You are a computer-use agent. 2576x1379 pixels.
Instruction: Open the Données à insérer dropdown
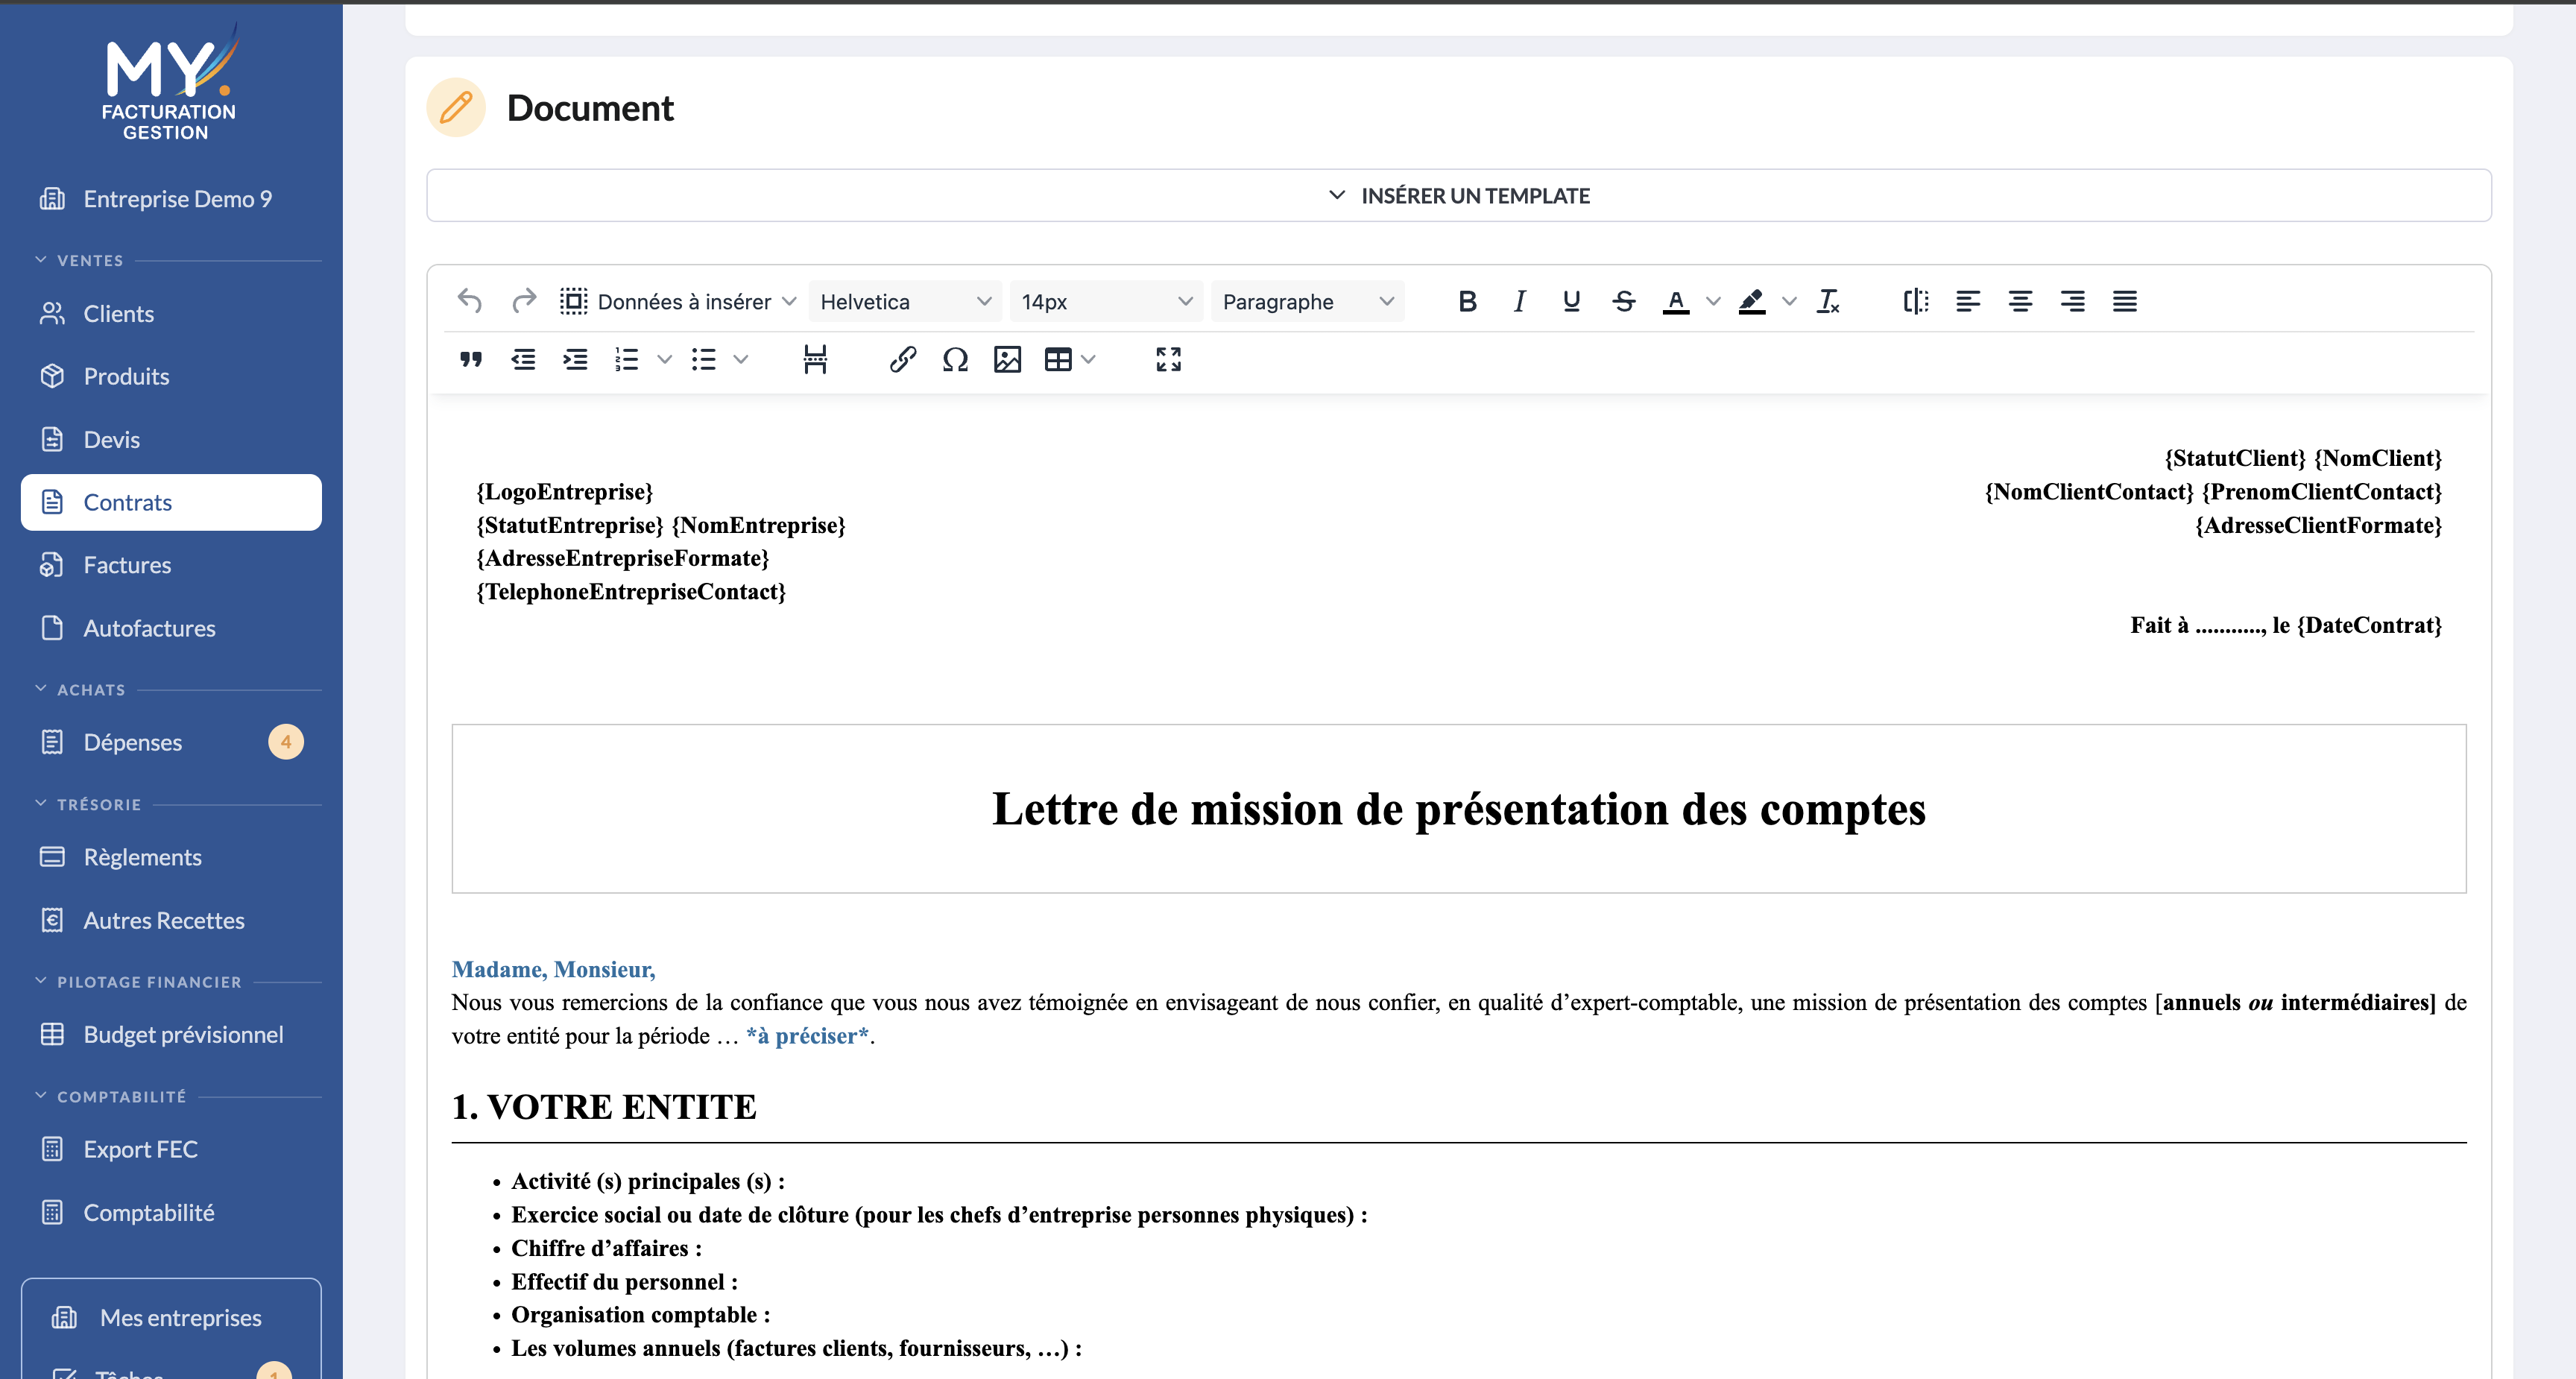(x=678, y=301)
